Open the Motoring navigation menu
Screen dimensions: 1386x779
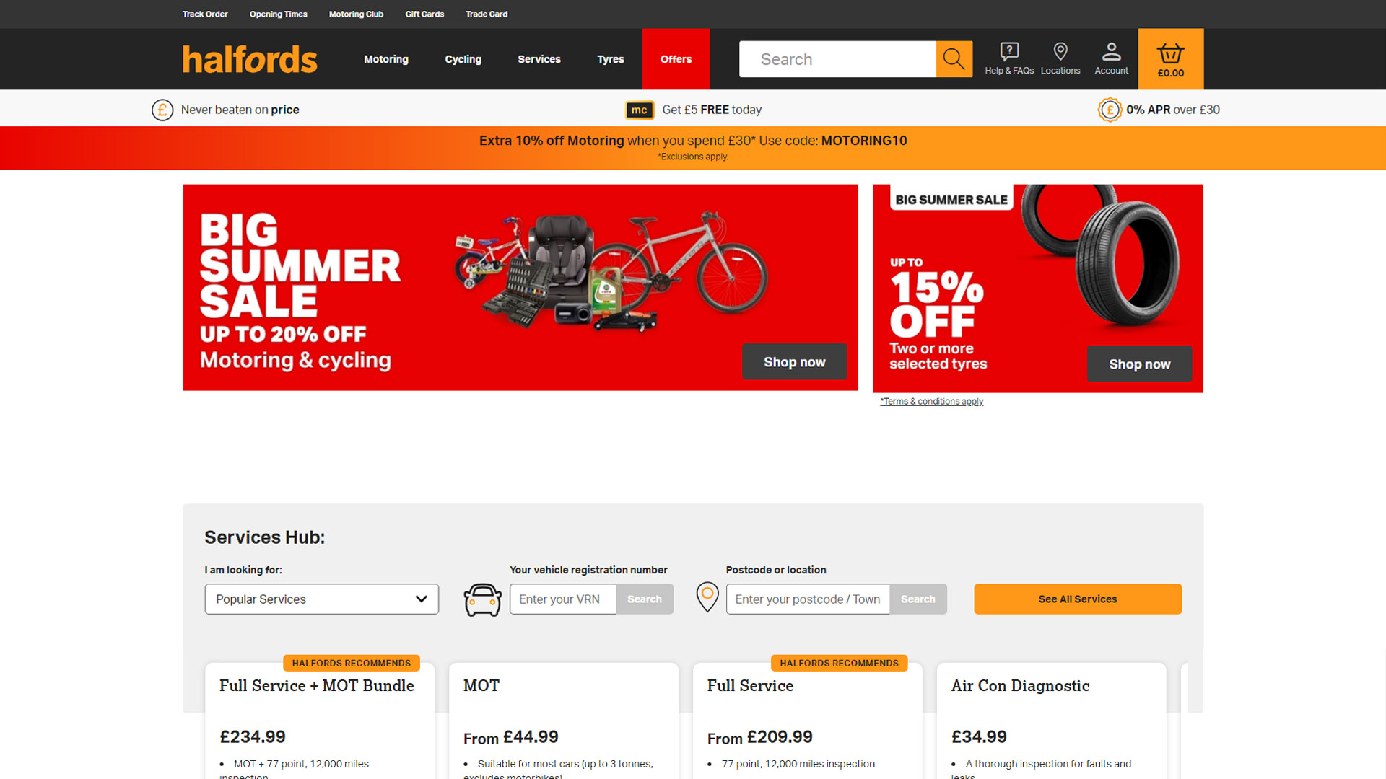pyautogui.click(x=386, y=59)
